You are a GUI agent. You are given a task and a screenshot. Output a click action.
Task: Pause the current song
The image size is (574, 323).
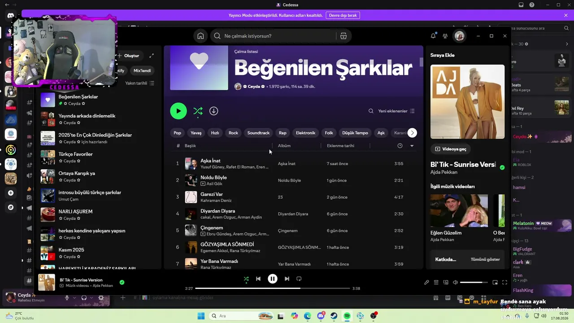(273, 279)
